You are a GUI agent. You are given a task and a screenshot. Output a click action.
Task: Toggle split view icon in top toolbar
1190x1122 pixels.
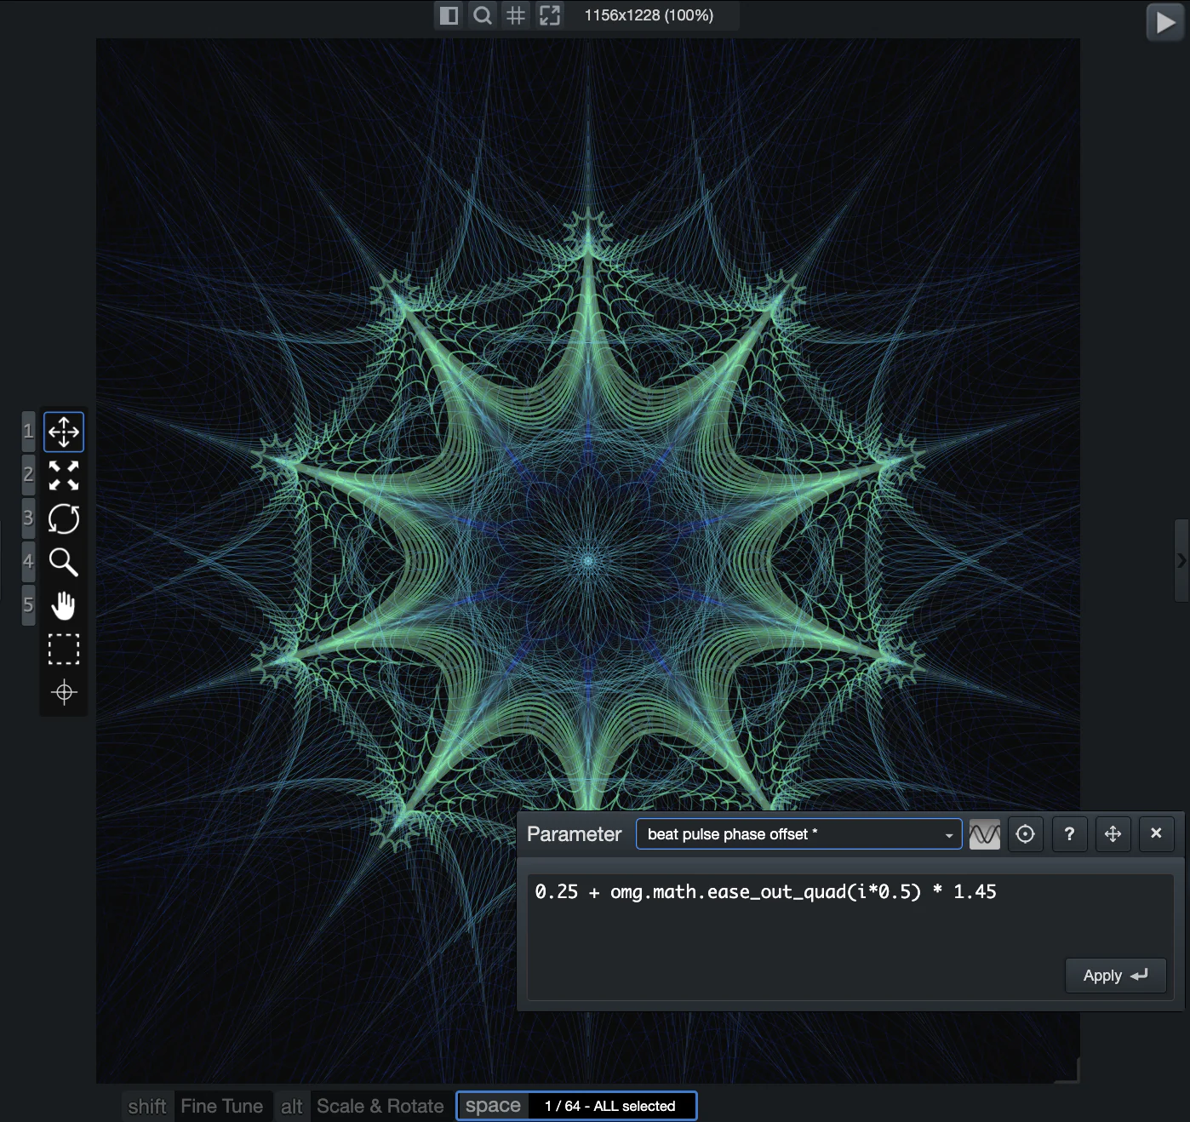(449, 15)
